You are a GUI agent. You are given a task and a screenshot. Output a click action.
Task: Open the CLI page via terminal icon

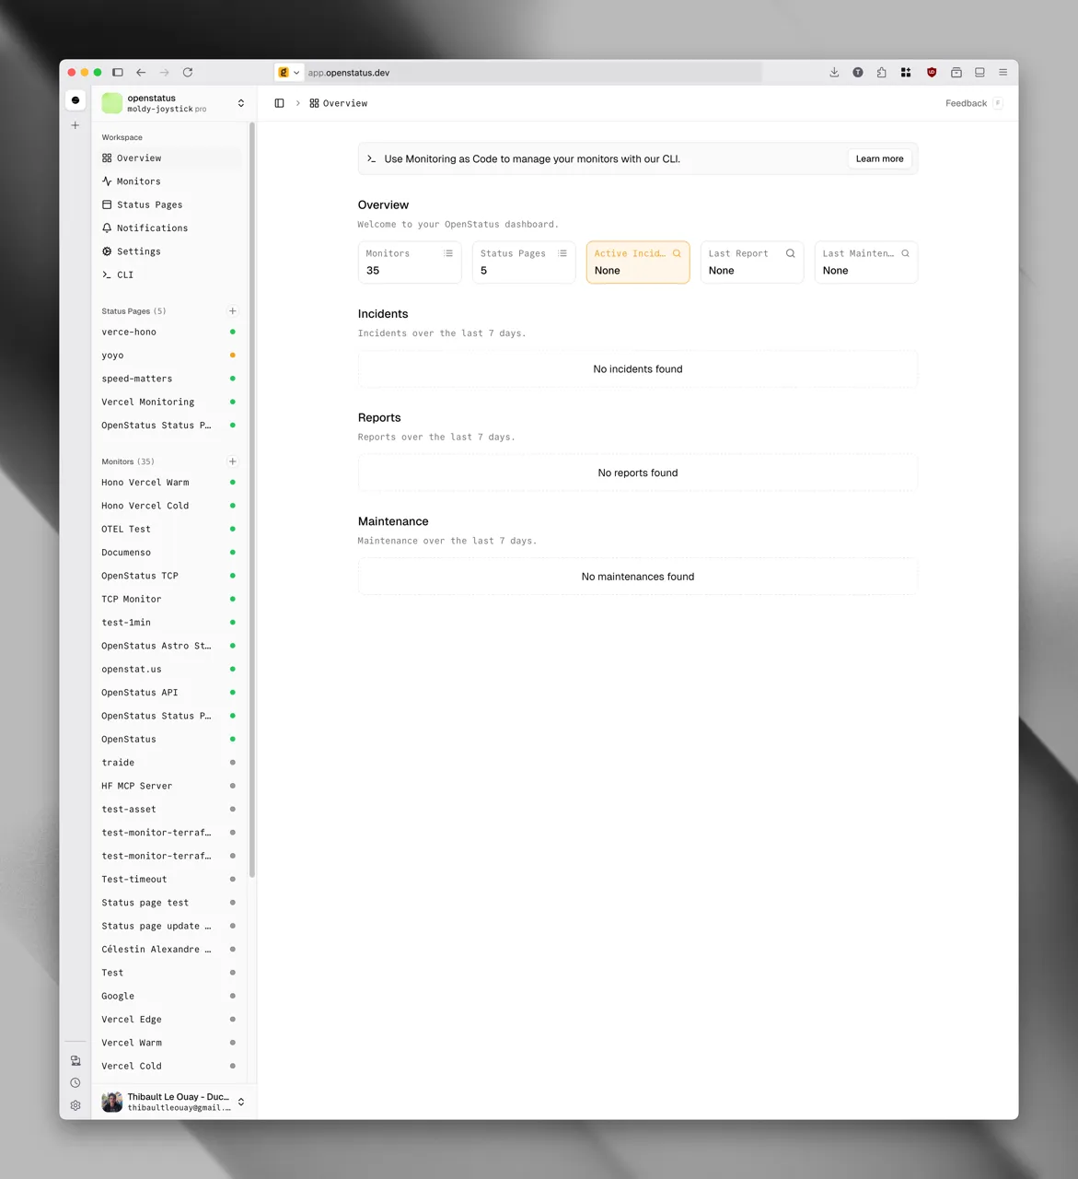point(124,274)
